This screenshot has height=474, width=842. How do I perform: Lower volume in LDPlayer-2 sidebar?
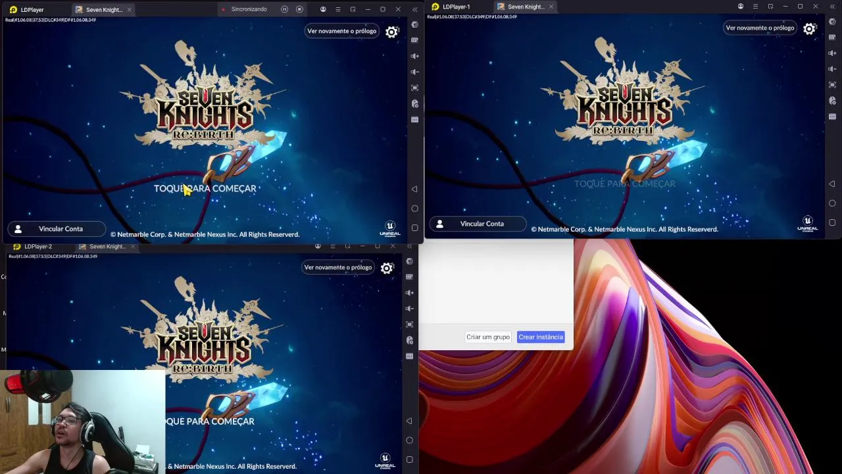click(410, 309)
